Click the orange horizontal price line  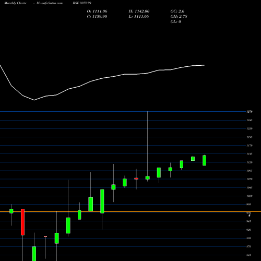pos(130,211)
